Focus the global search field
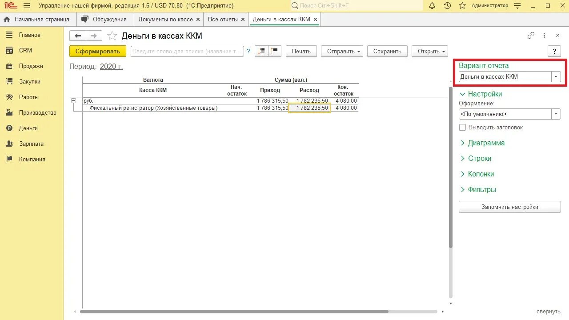The height and width of the screenshot is (320, 569). [357, 6]
